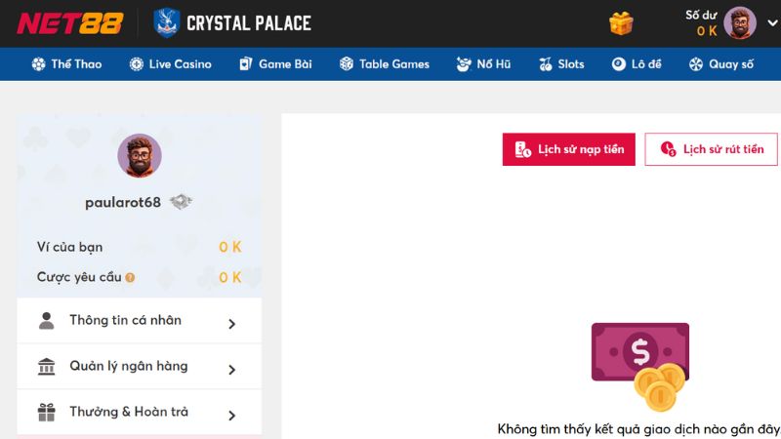Image resolution: width=781 pixels, height=439 pixels.
Task: Go to the Slots menu
Action: (561, 64)
